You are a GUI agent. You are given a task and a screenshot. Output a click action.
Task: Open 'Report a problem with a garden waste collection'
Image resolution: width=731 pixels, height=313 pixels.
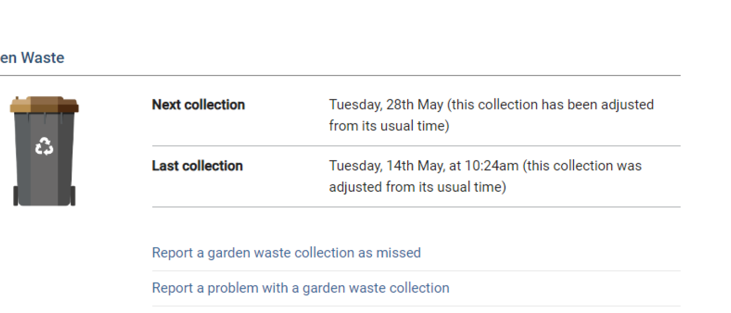tap(301, 288)
